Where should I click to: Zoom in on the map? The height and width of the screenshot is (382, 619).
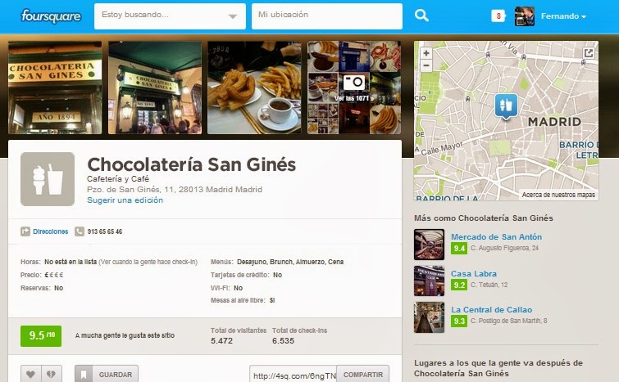coord(426,53)
